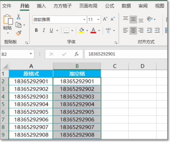The height and width of the screenshot is (142, 170).
Task: Switch to the 数据 tab
Action: (x=126, y=6)
